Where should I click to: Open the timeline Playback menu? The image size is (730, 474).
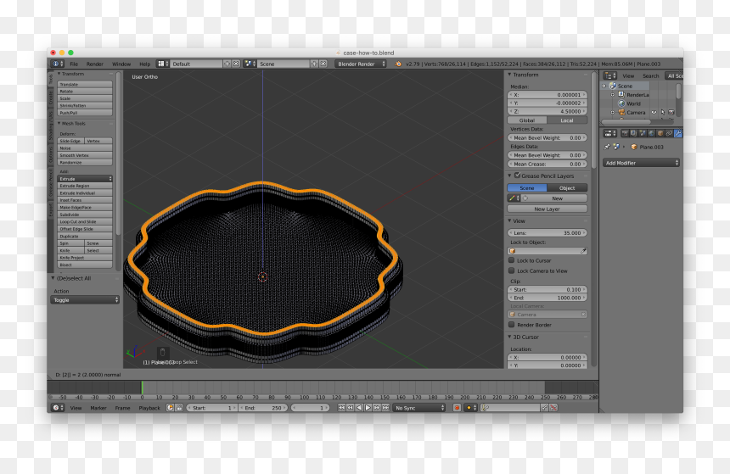click(x=149, y=408)
